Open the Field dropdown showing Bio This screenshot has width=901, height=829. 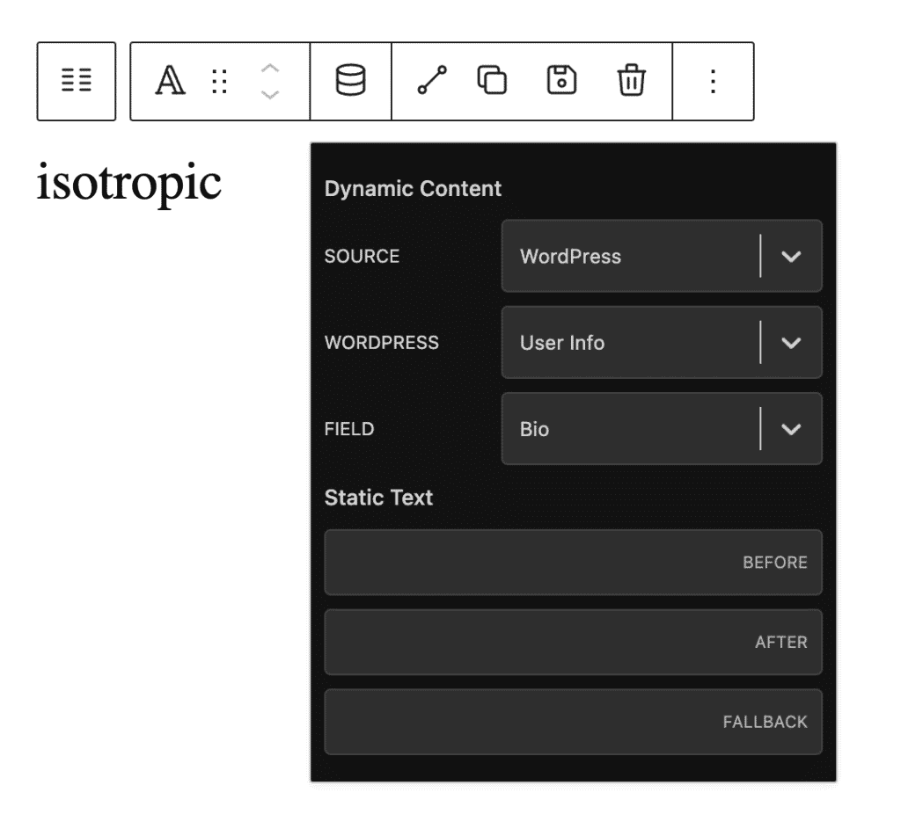662,429
